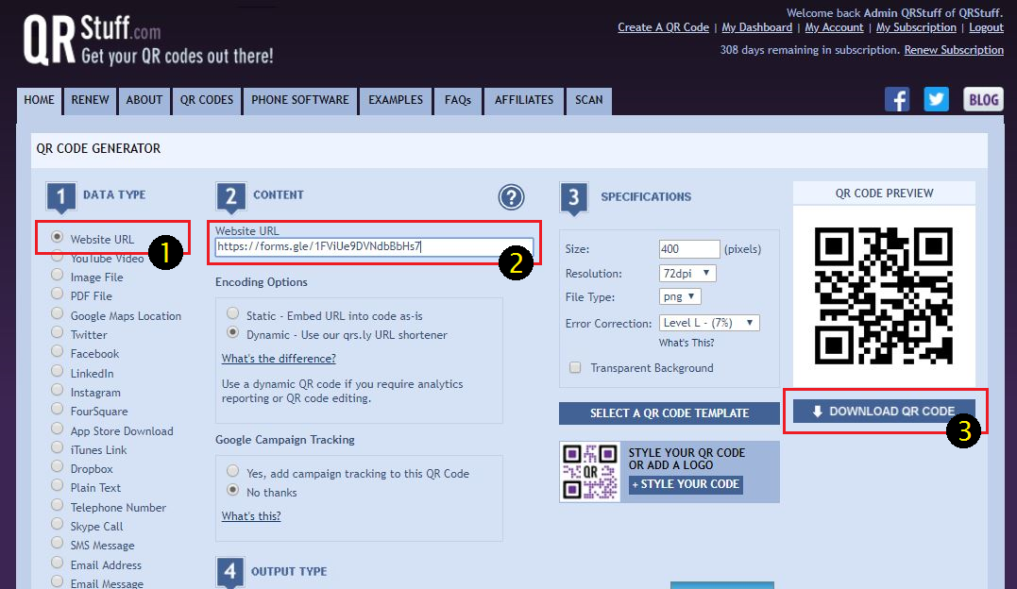Select No thanks for campaign tracking
1017x589 pixels.
(233, 490)
